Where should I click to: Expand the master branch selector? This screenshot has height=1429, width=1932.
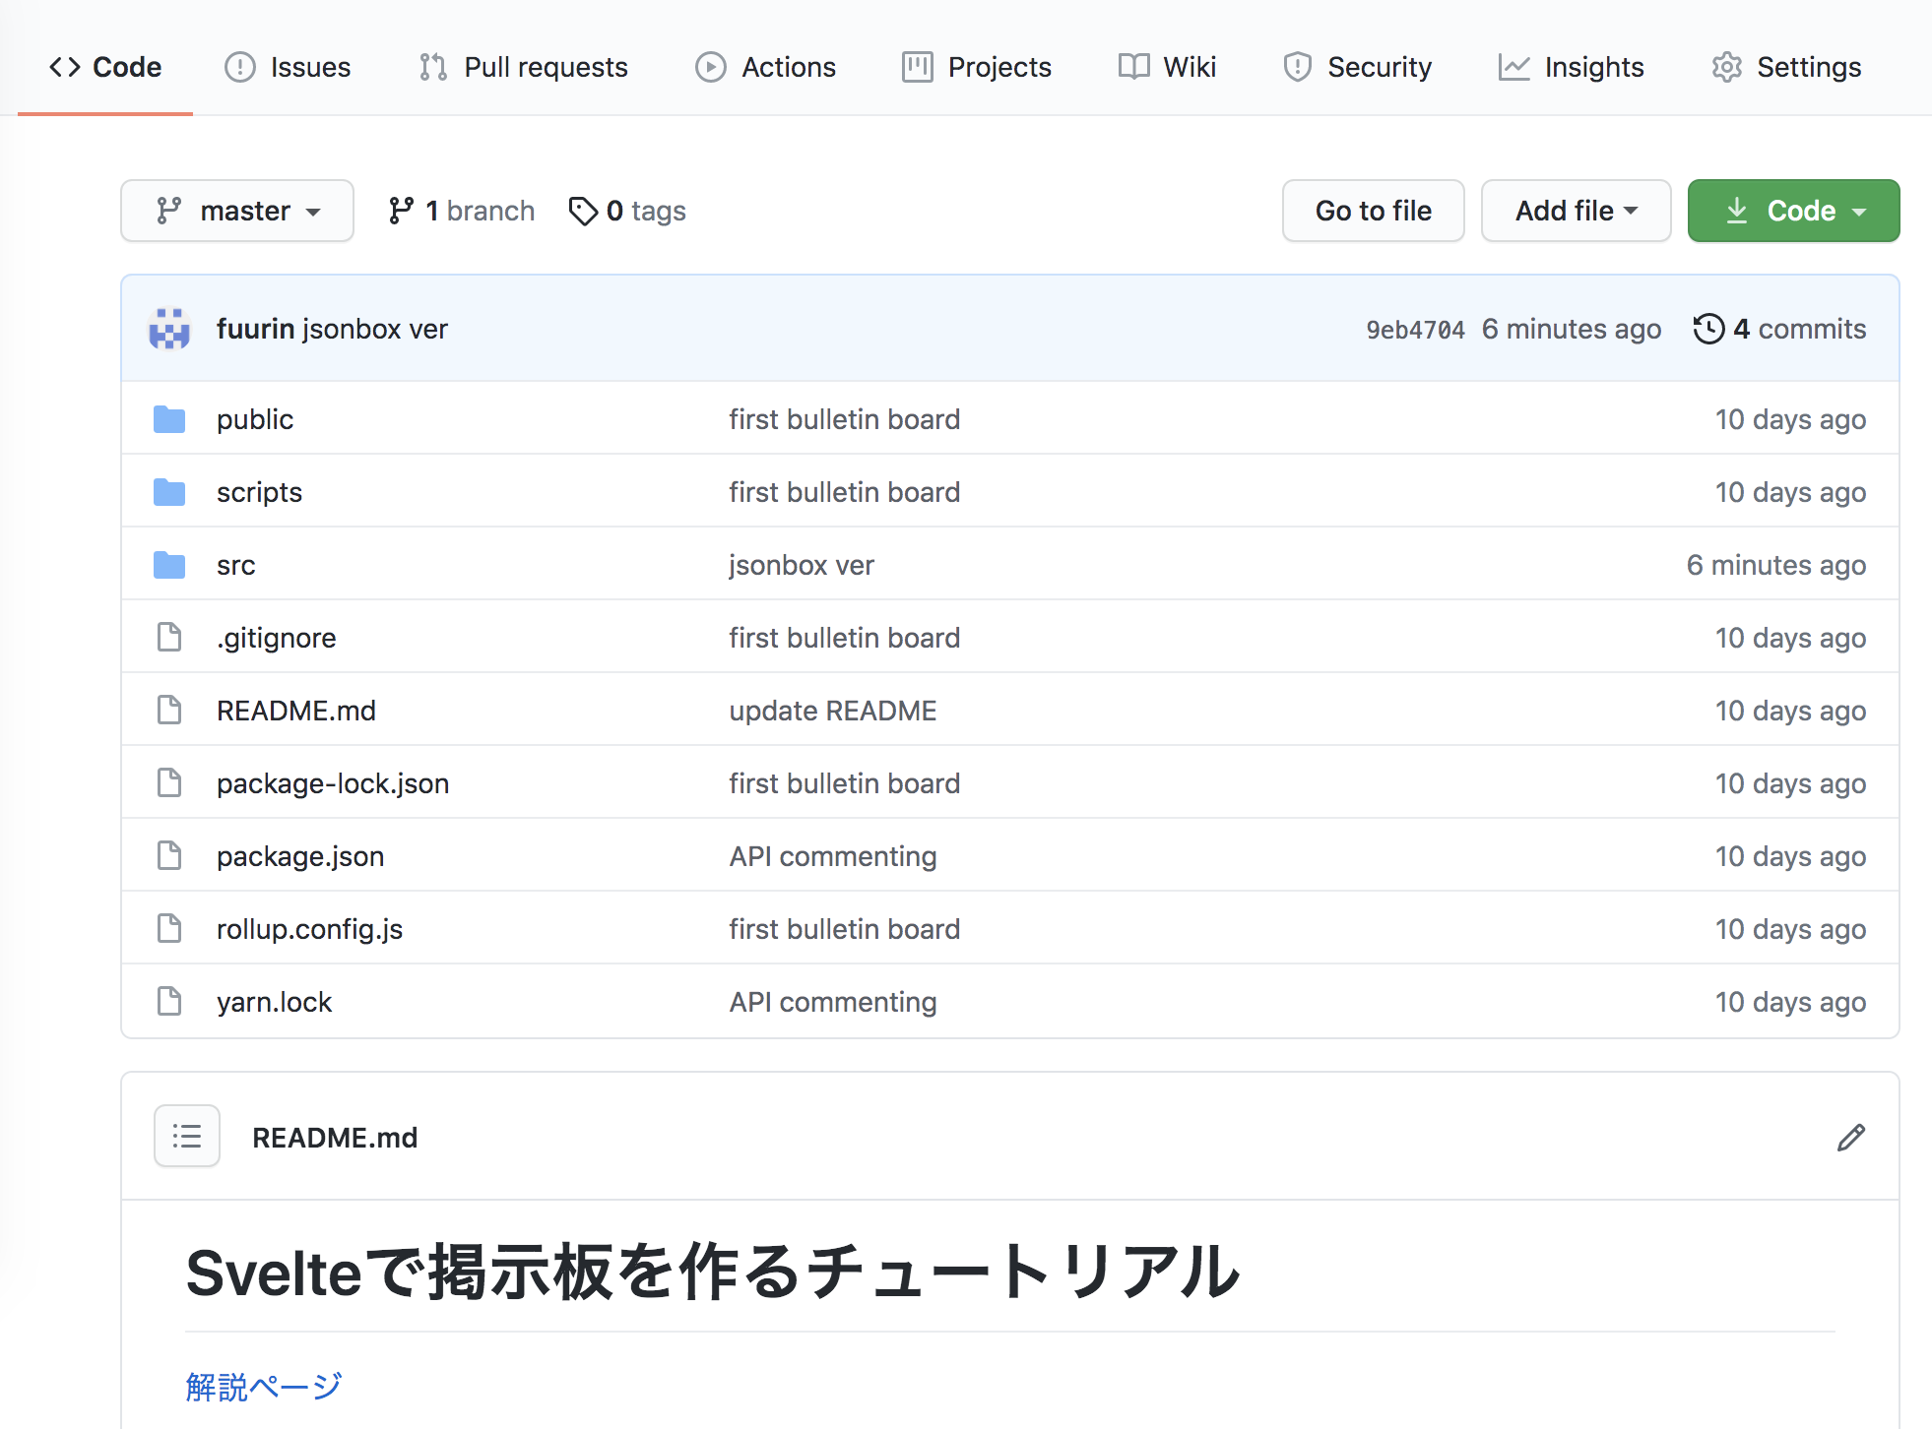click(237, 211)
